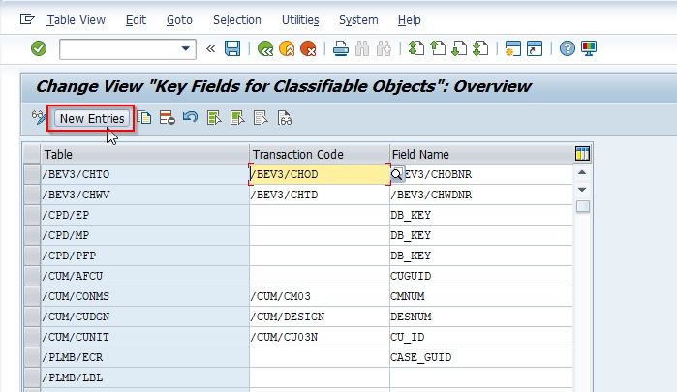Select the row for /CUM/CONMS
Viewport: 677px width, 392px height.
point(32,296)
